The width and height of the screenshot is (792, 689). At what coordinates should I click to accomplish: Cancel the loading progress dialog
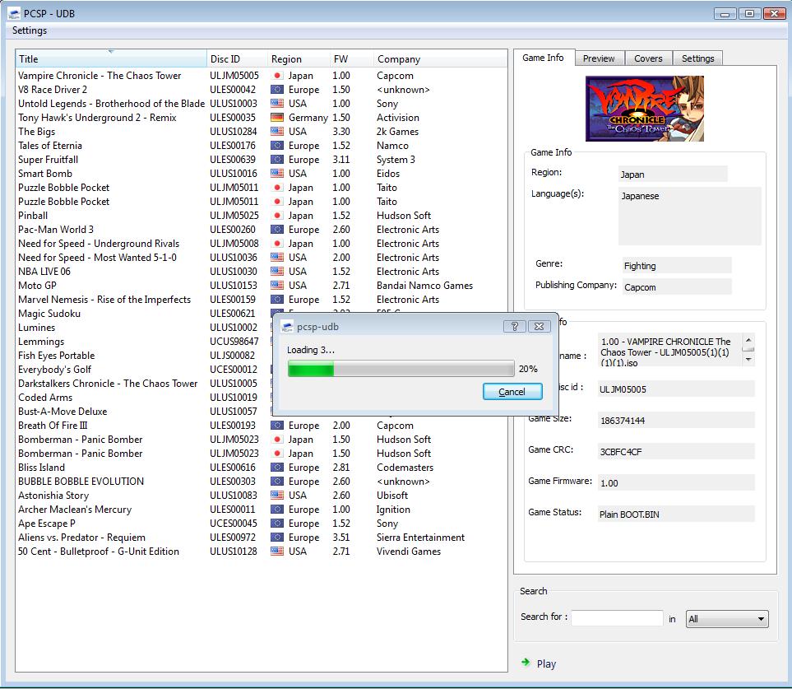(512, 392)
